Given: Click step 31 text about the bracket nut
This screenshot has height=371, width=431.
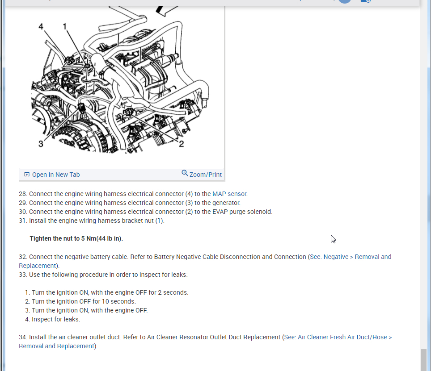Looking at the screenshot, I should (x=92, y=221).
